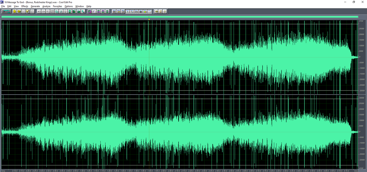Open Settings with the gear icon
This screenshot has height=172, width=367.
click(x=156, y=11)
